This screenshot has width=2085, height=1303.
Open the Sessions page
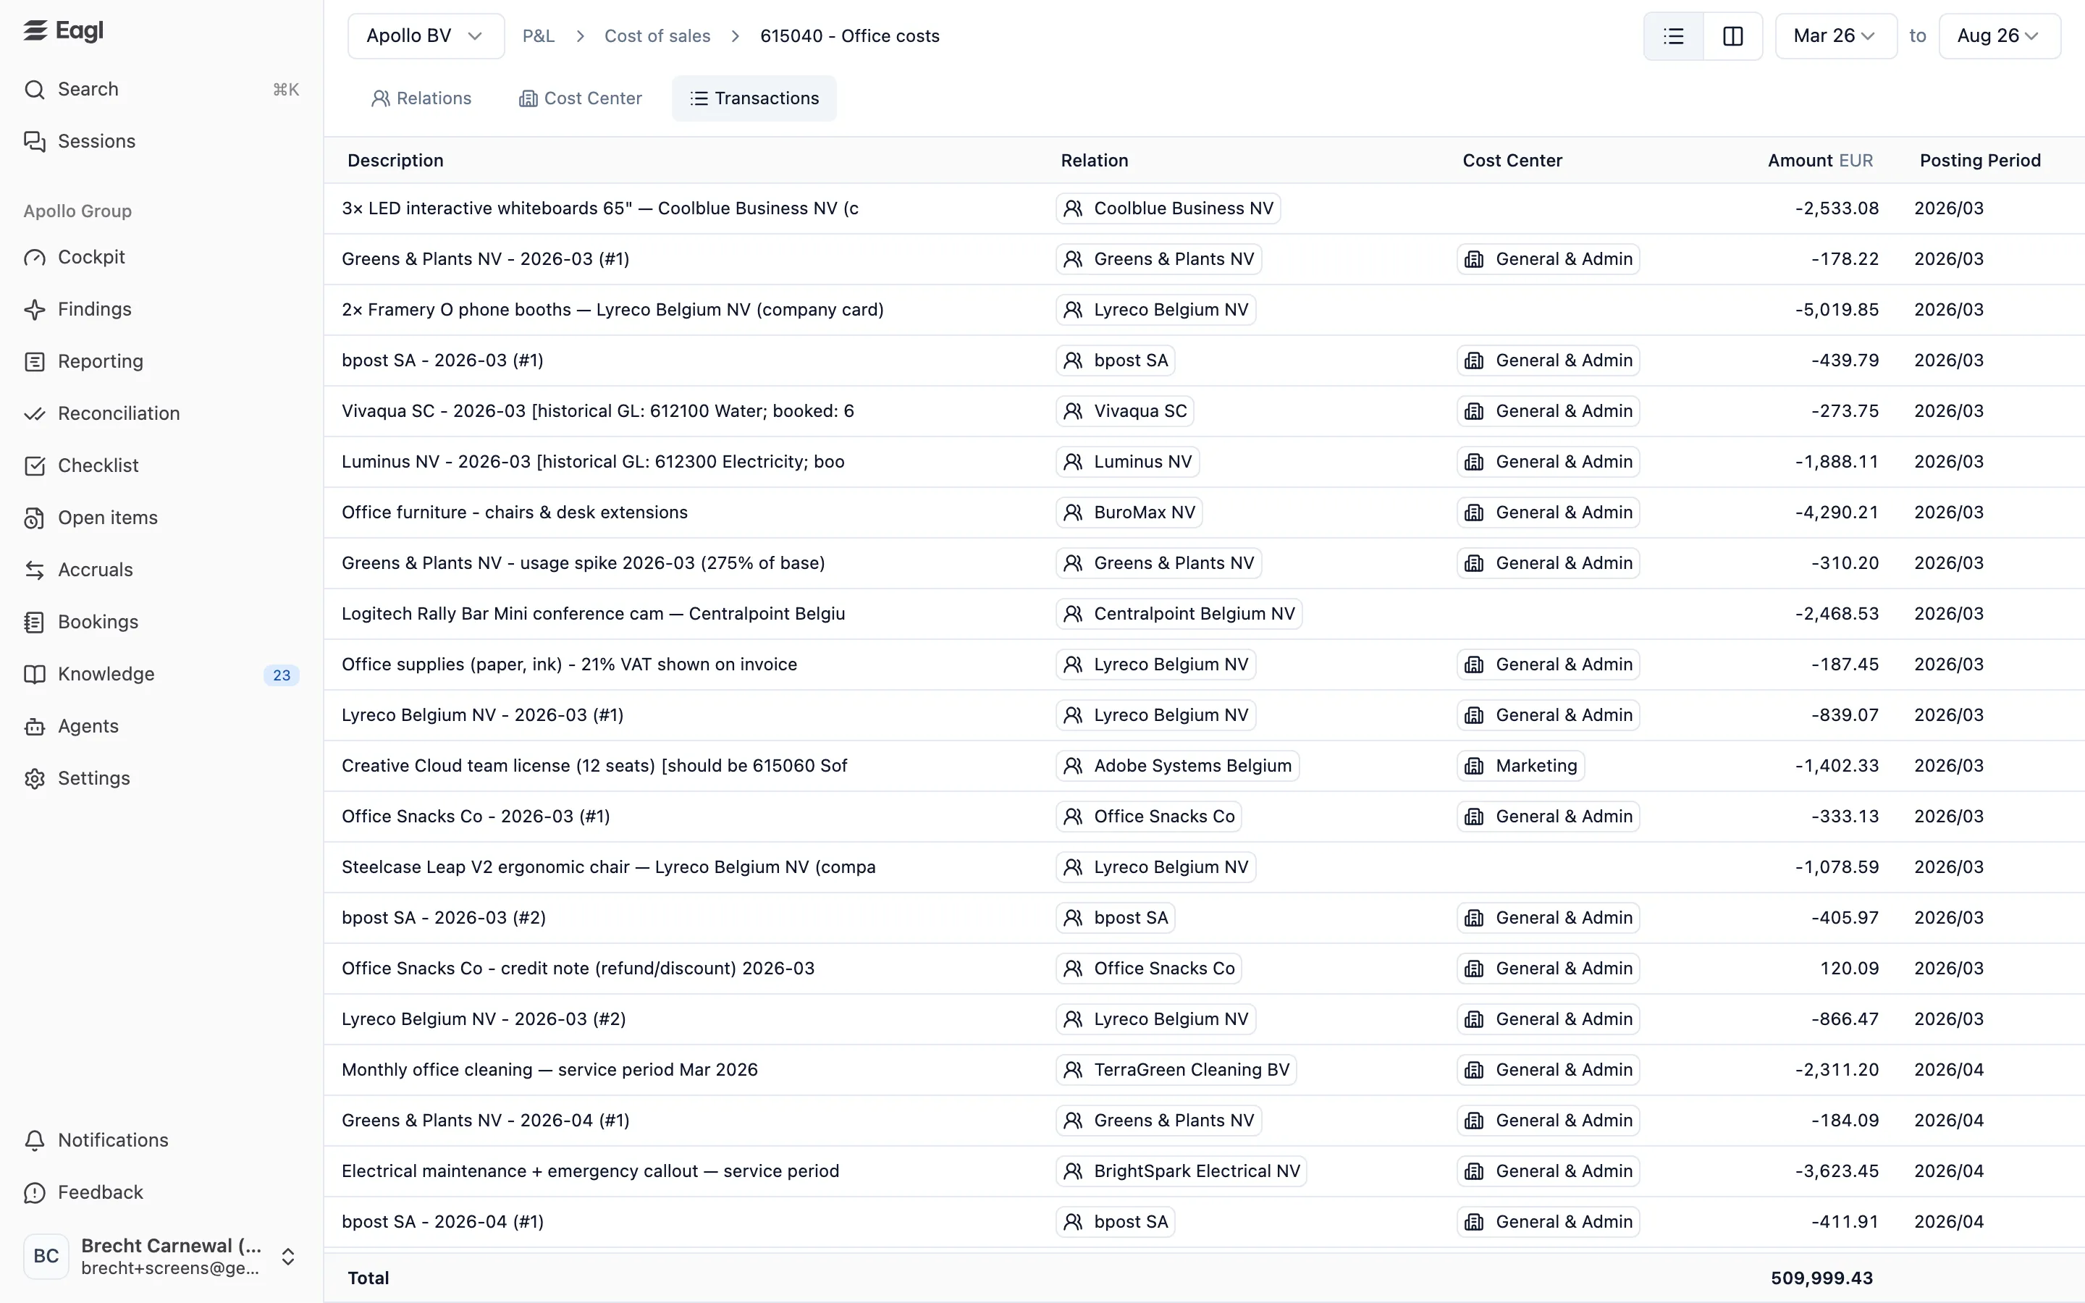coord(161,141)
